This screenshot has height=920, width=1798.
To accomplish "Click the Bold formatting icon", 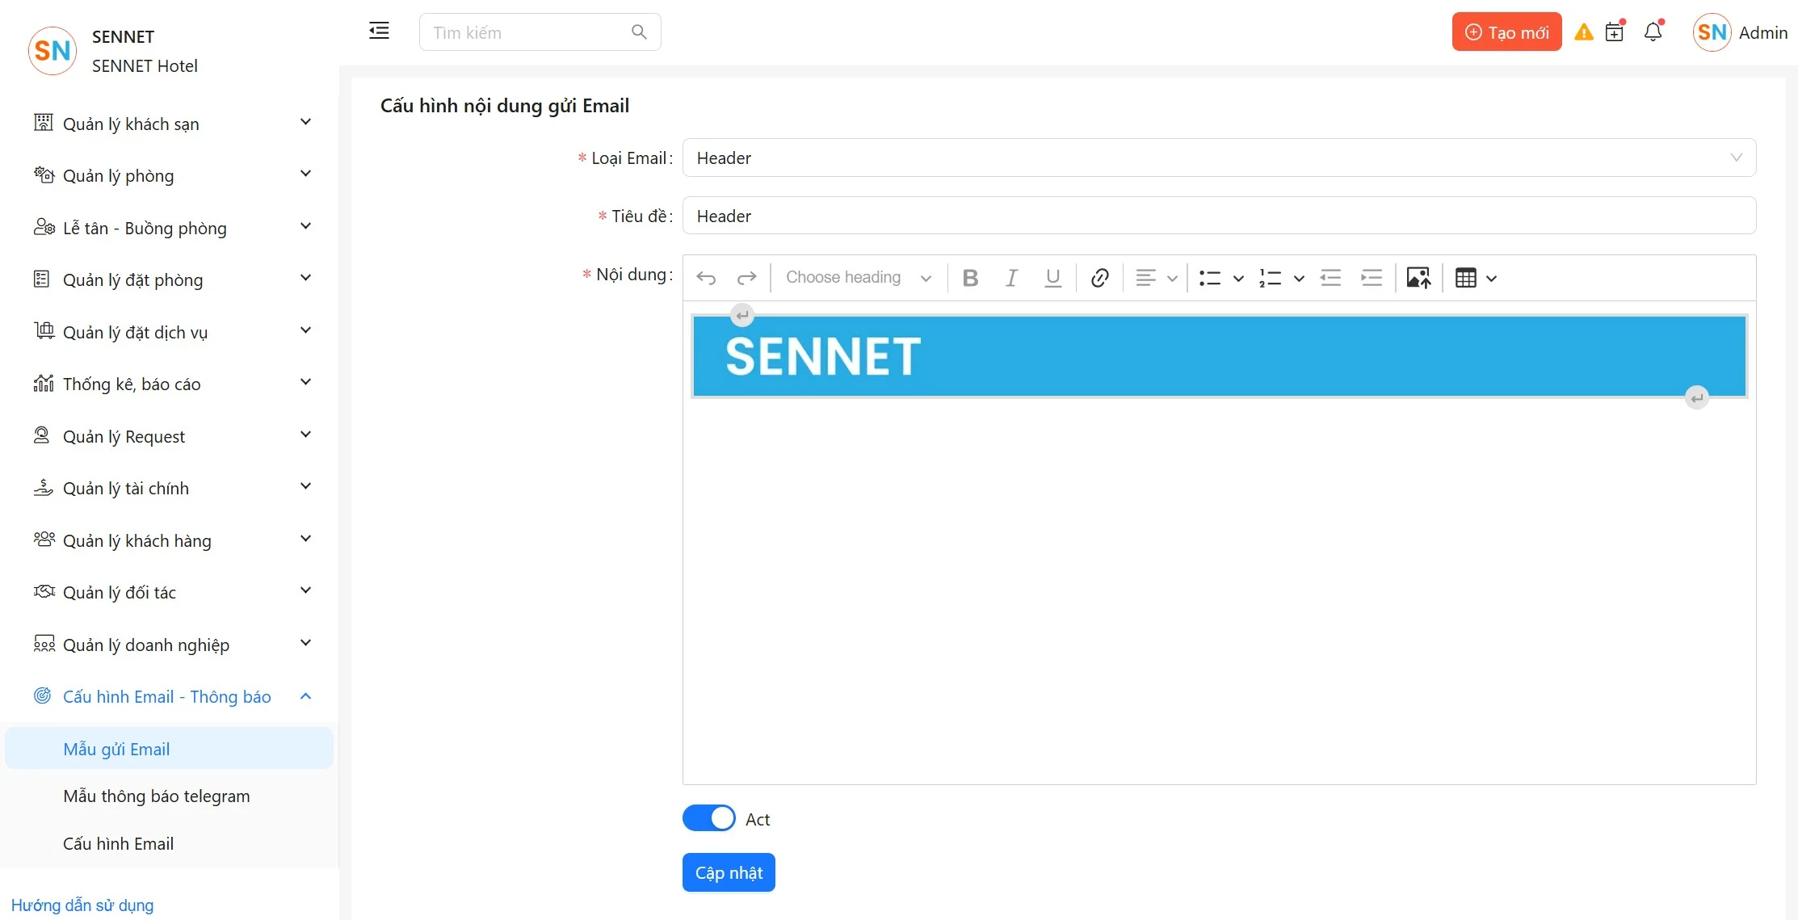I will [970, 278].
